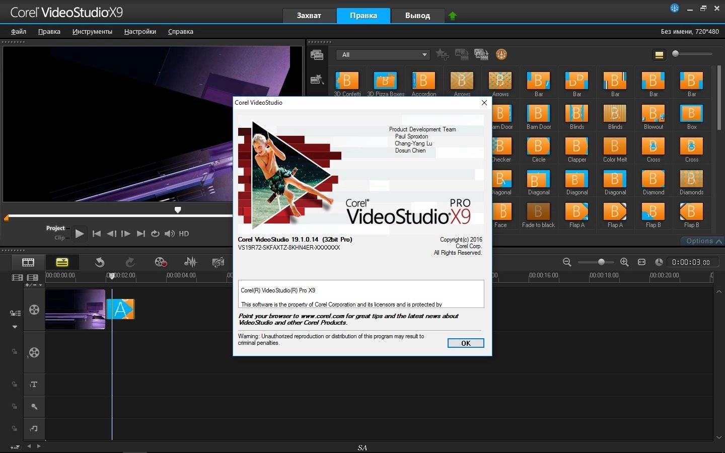The image size is (725, 453).
Task: Open the Настройки menu
Action: coord(140,31)
